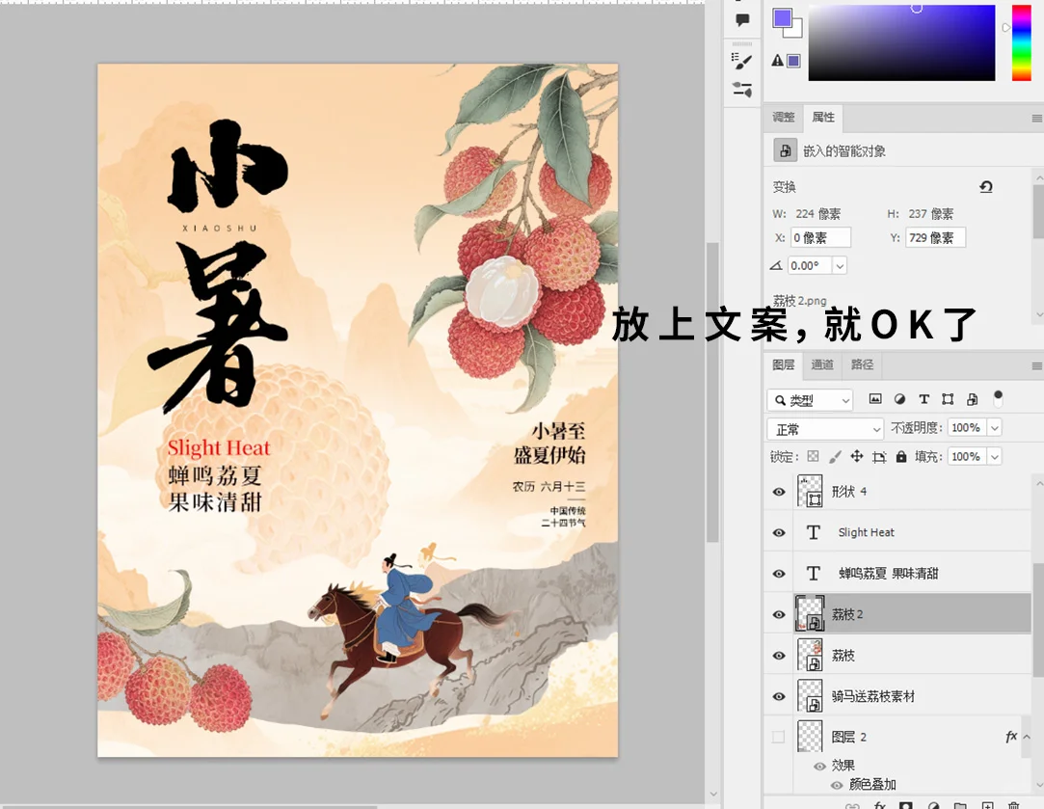Click the smart object thumbnail of 荔枝 2
The width and height of the screenshot is (1044, 809).
point(811,614)
